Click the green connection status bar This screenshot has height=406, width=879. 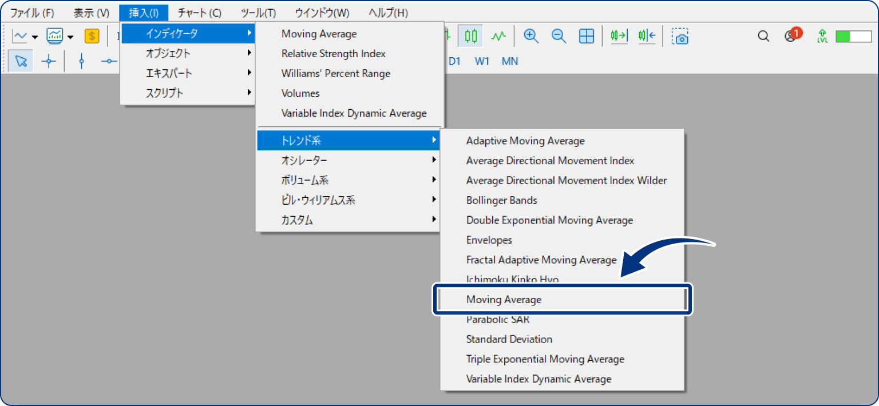pyautogui.click(x=853, y=37)
